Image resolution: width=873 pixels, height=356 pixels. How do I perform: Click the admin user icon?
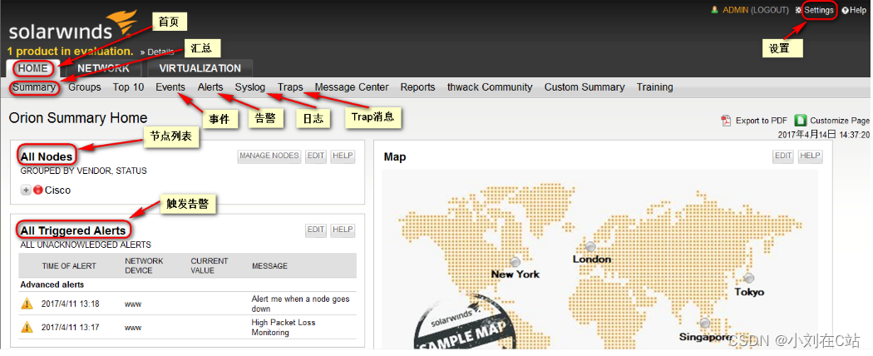(715, 10)
